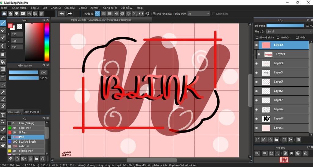Viewport: 313px width, 167px height.
Task: Enable the radial lines ruler
Action: 122,13
